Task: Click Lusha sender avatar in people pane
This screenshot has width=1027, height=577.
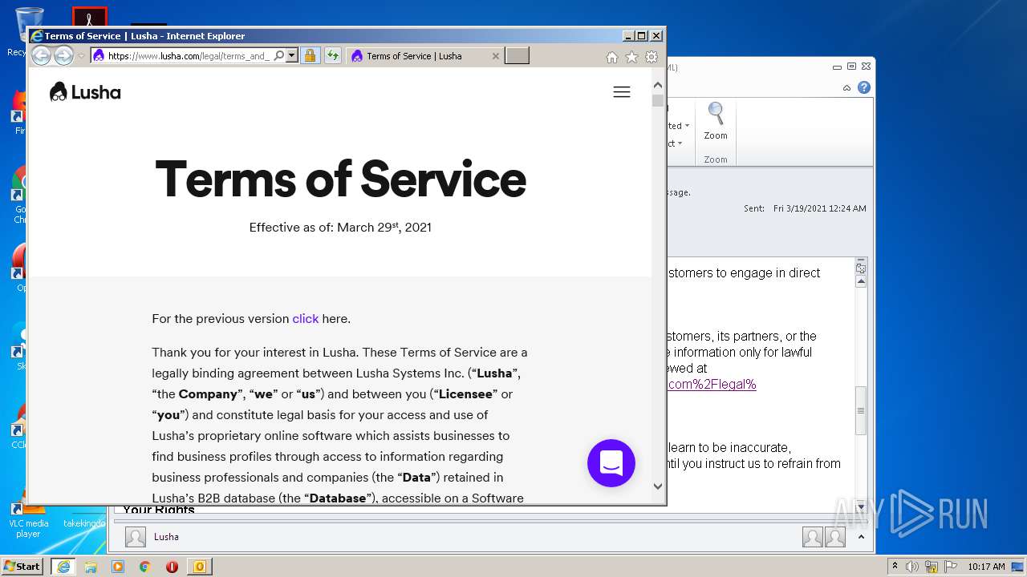Action: click(x=136, y=537)
